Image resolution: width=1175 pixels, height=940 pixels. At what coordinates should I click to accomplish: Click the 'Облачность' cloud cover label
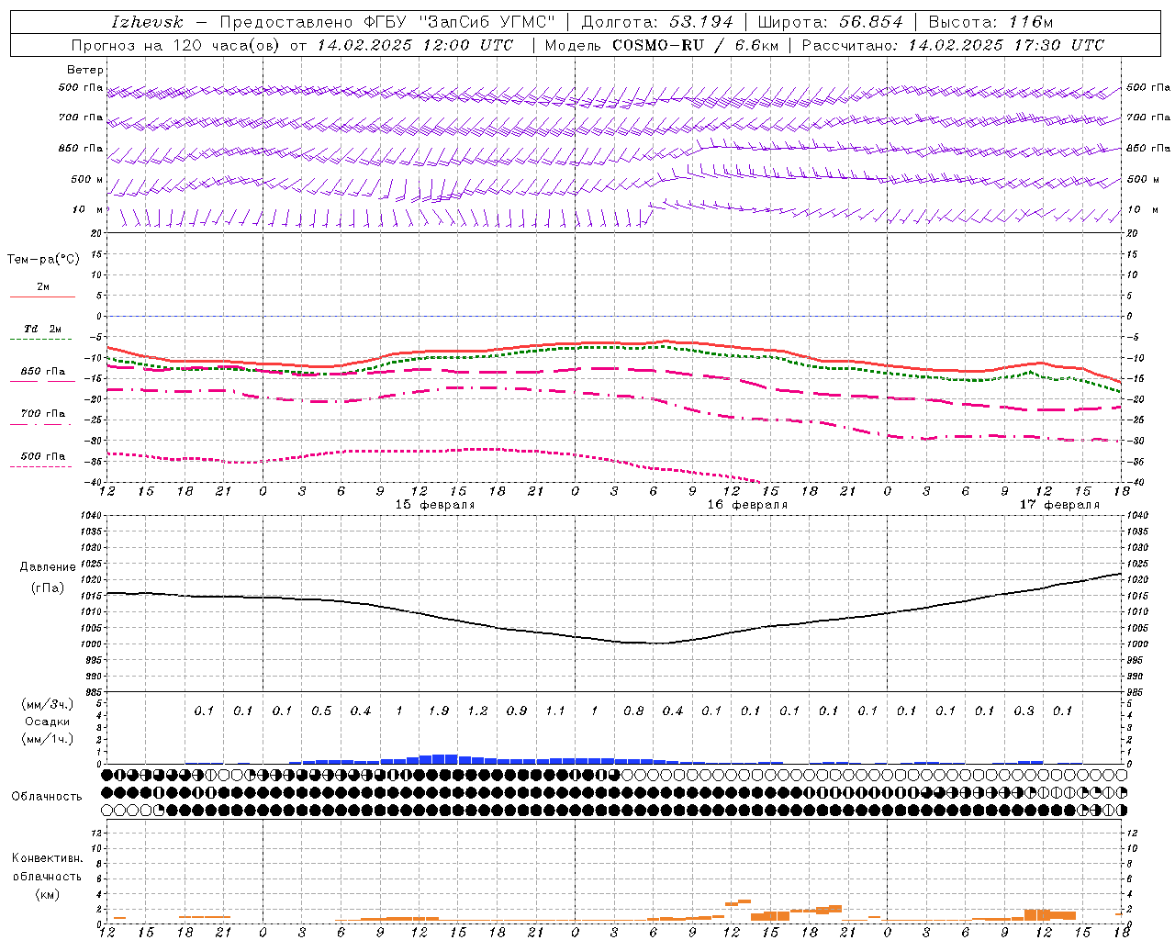pos(47,796)
